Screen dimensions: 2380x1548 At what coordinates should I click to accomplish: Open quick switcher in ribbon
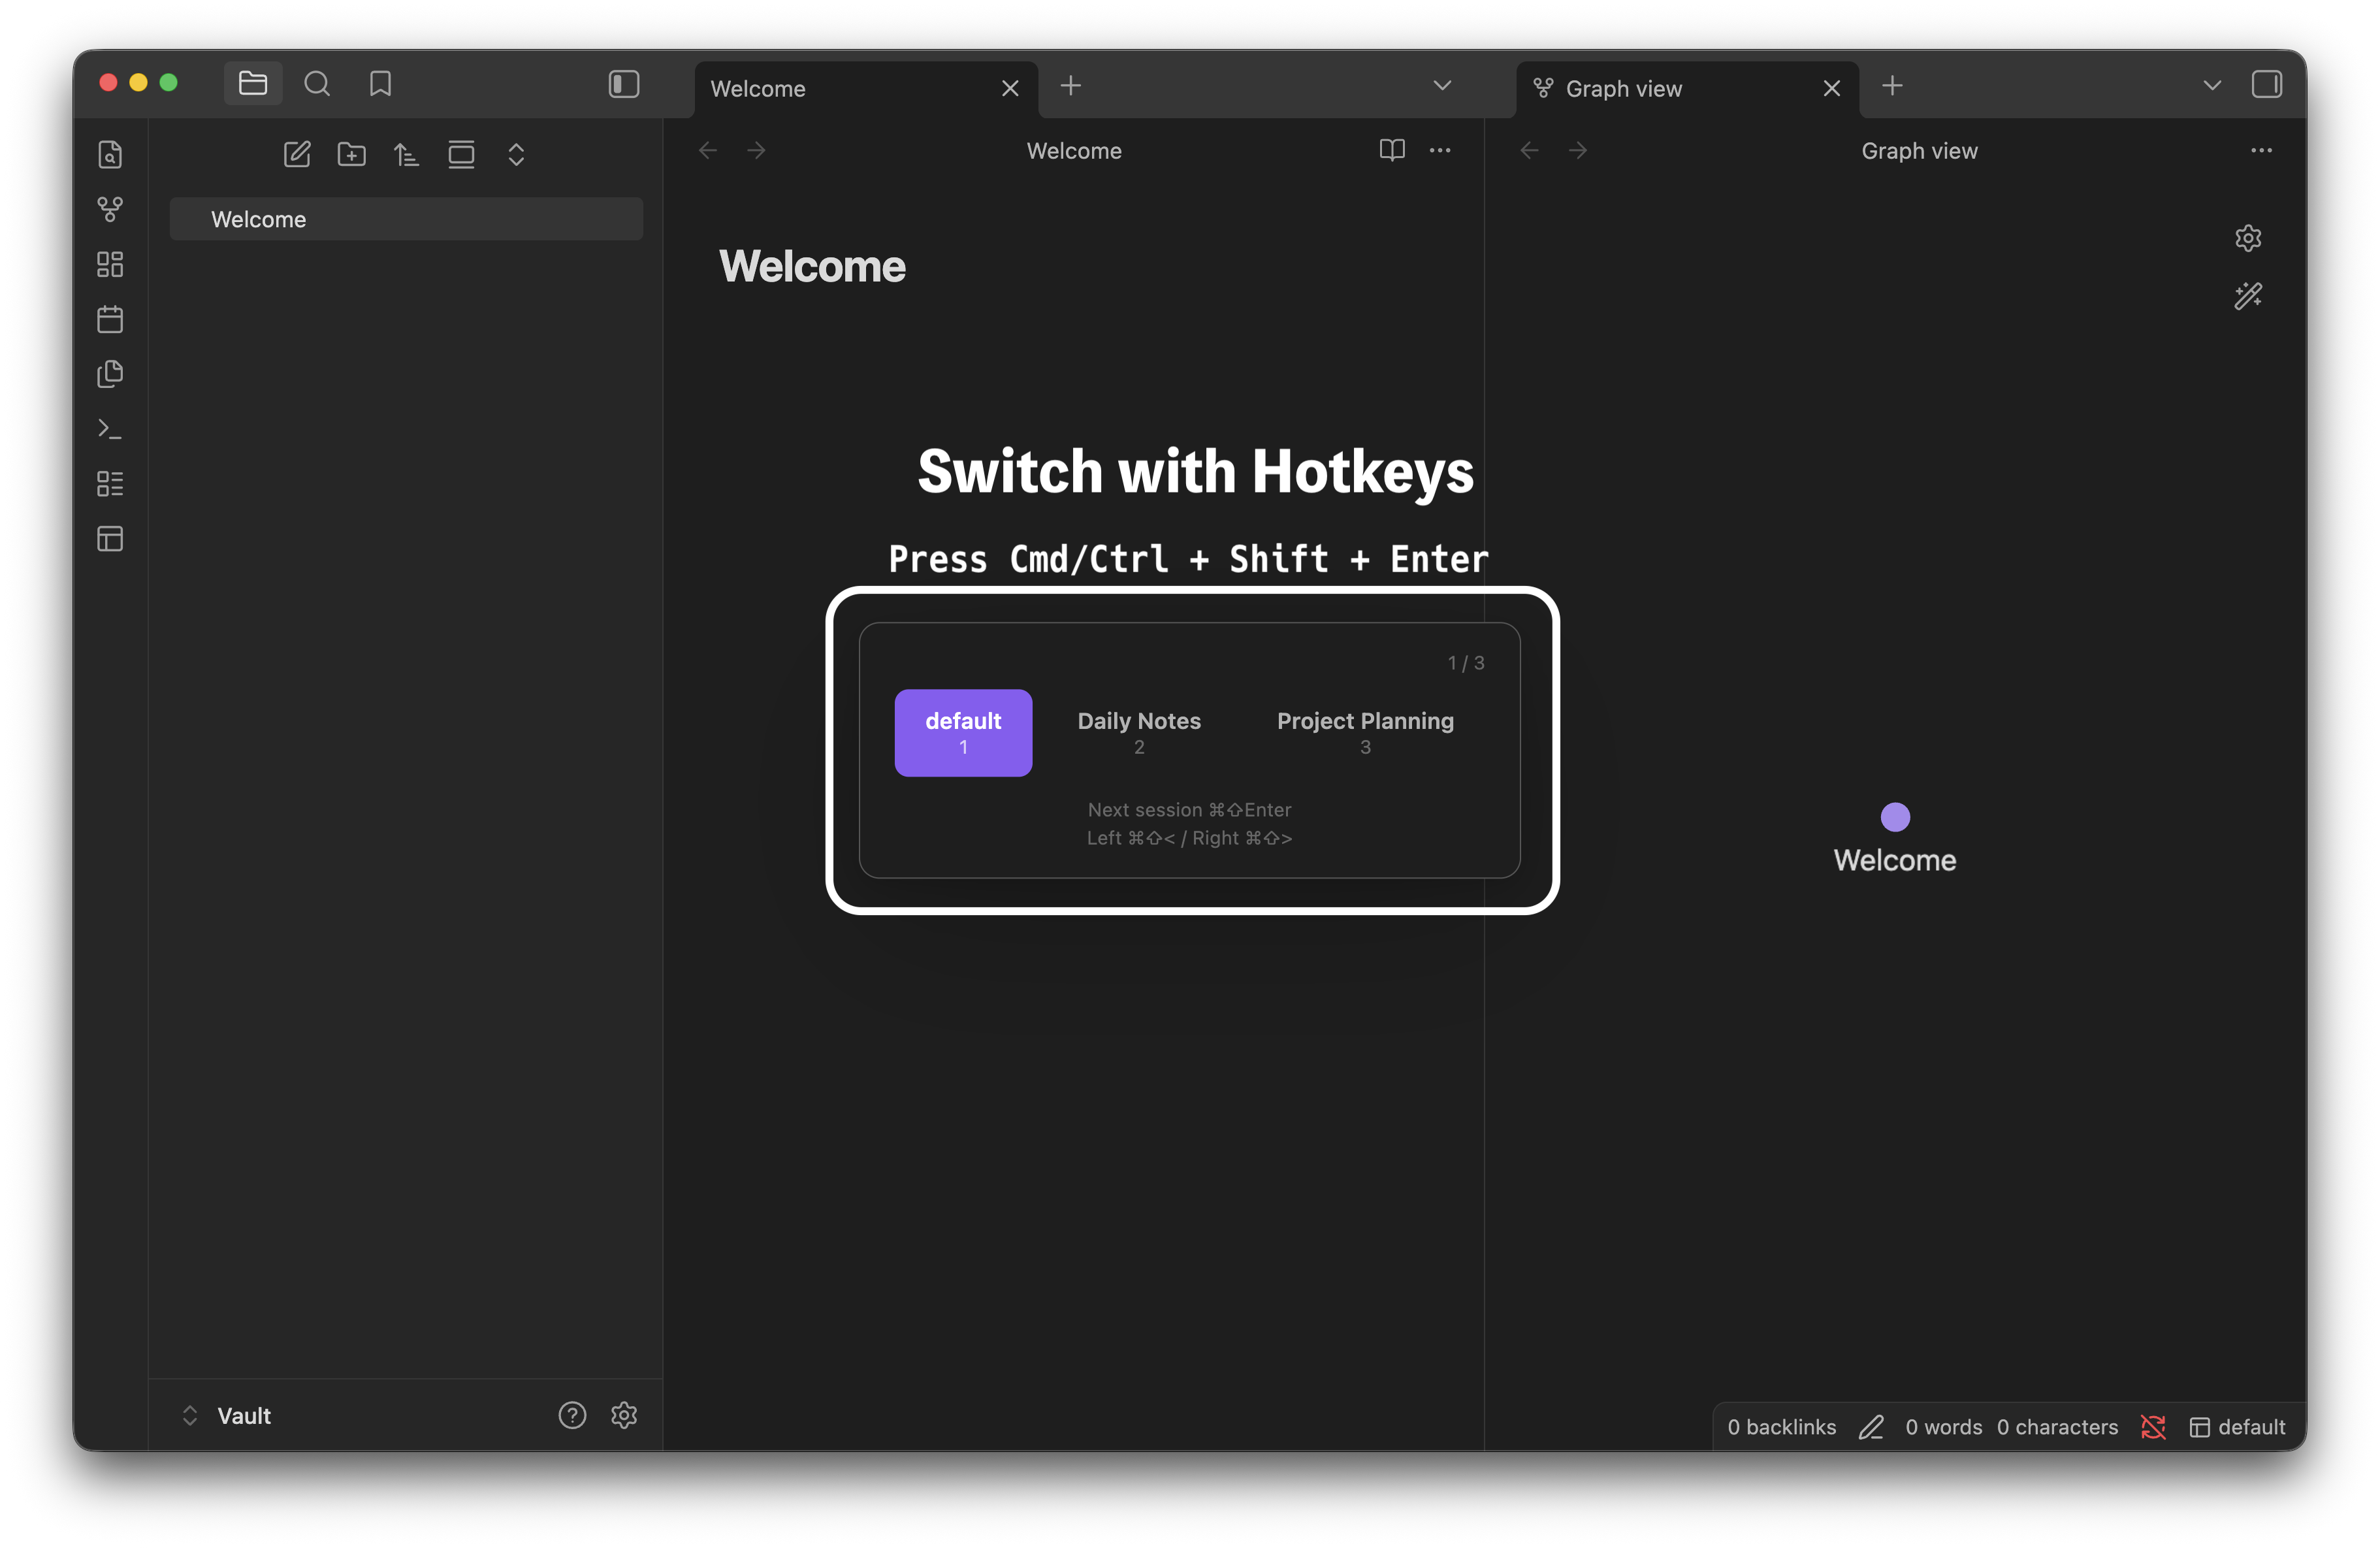pyautogui.click(x=110, y=154)
